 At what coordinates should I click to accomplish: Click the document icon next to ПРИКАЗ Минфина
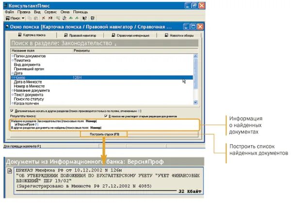point(10,171)
